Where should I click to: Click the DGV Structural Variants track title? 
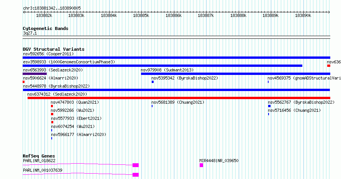coord(54,49)
